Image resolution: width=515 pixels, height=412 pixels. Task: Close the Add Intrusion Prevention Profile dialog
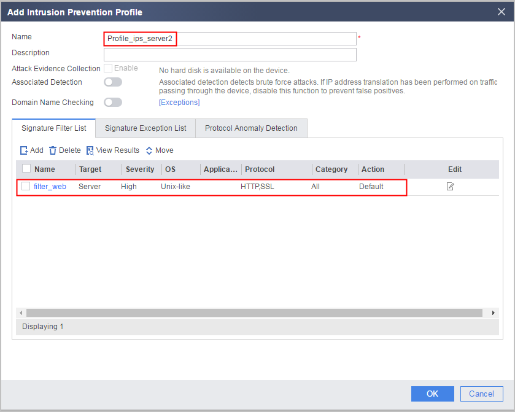point(501,12)
